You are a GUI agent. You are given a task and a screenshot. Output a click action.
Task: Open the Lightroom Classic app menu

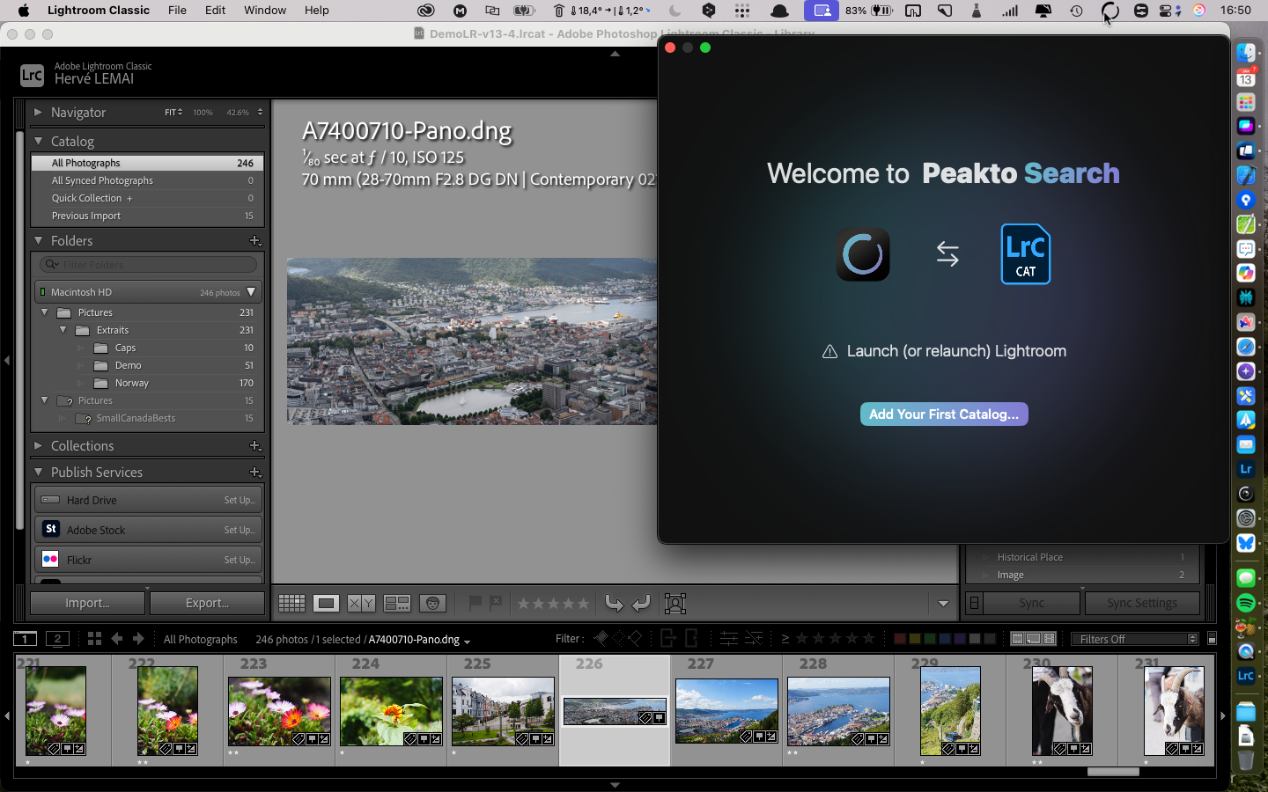click(99, 11)
